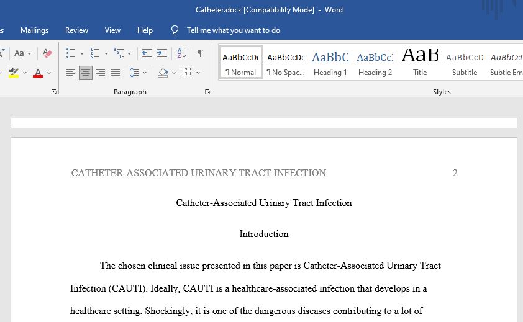Click the page header running title
Image resolution: width=523 pixels, height=322 pixels.
[x=199, y=173]
